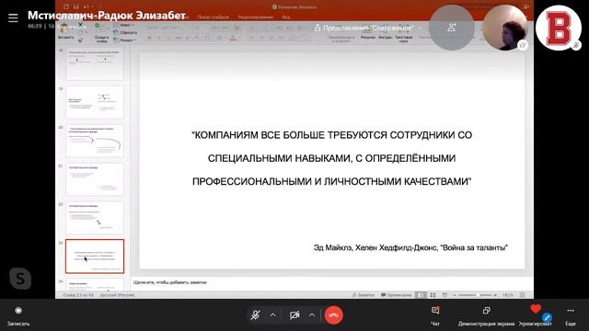Screen dimensions: 589x331
Task: Open the Вид ribbon tab
Action: tap(286, 17)
